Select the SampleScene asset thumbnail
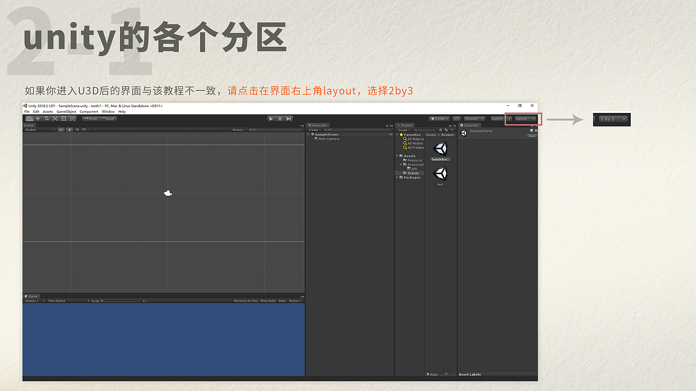696x391 pixels. click(440, 149)
